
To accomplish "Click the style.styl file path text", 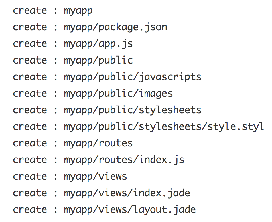I will click(x=164, y=127).
